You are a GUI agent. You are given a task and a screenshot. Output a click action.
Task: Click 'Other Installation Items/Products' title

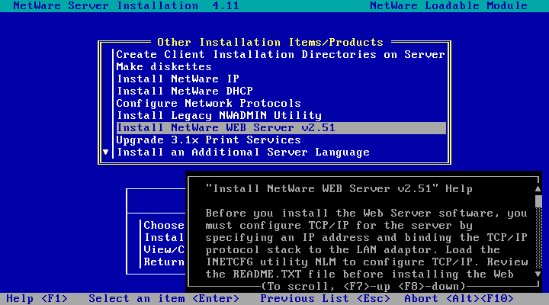(x=270, y=43)
